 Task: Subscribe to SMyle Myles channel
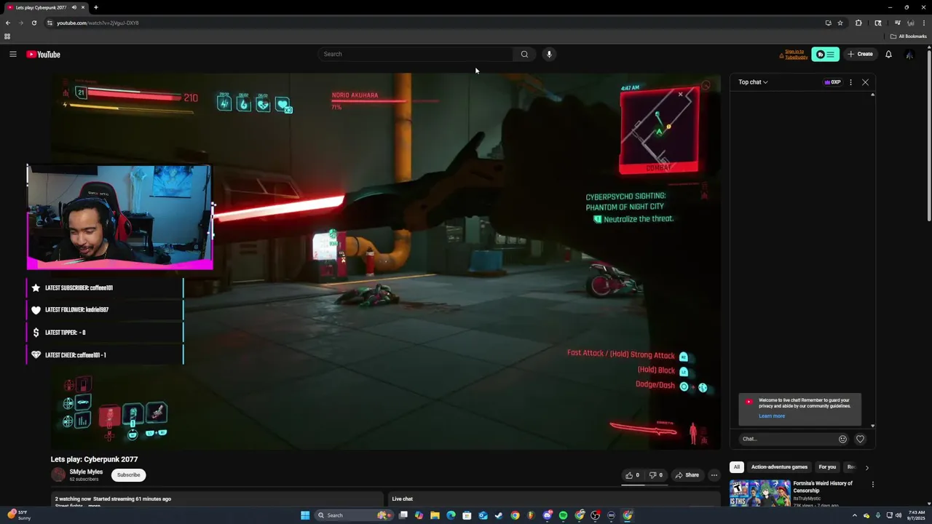[128, 475]
